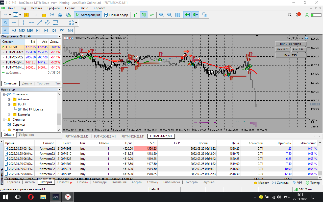Switch chart to candlesticks
Viewport: 323px width, 202px height.
(x=144, y=15)
